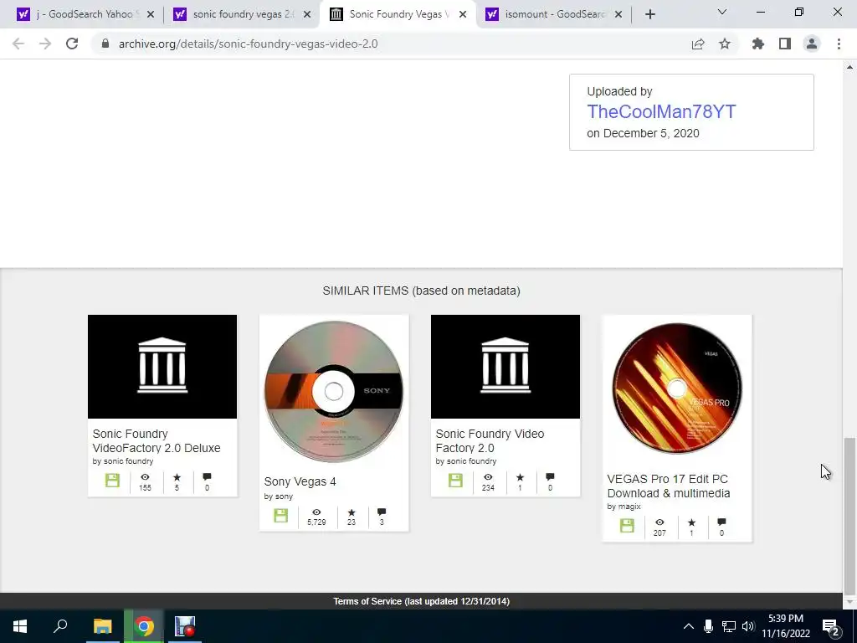Close the 'j - GoodSearch Yahoo' tab
This screenshot has width=857, height=643.
pos(151,14)
